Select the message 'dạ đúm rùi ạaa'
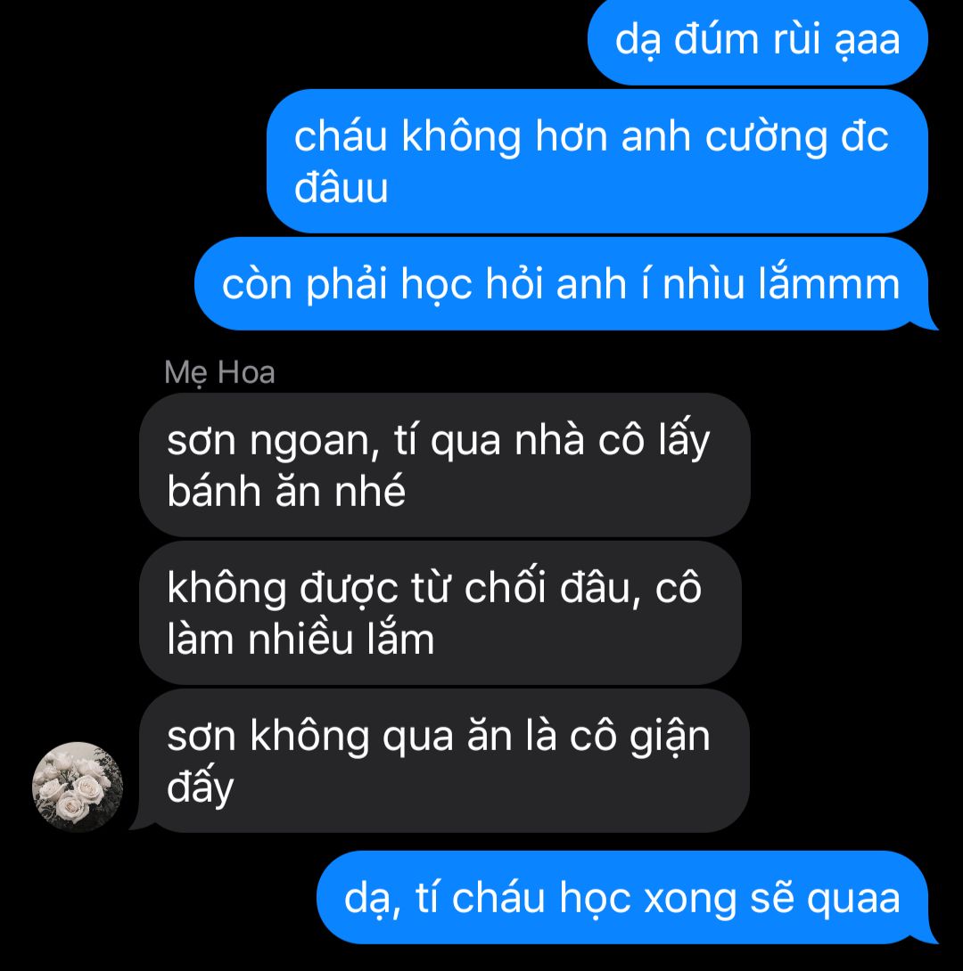The height and width of the screenshot is (971, 963). click(757, 41)
